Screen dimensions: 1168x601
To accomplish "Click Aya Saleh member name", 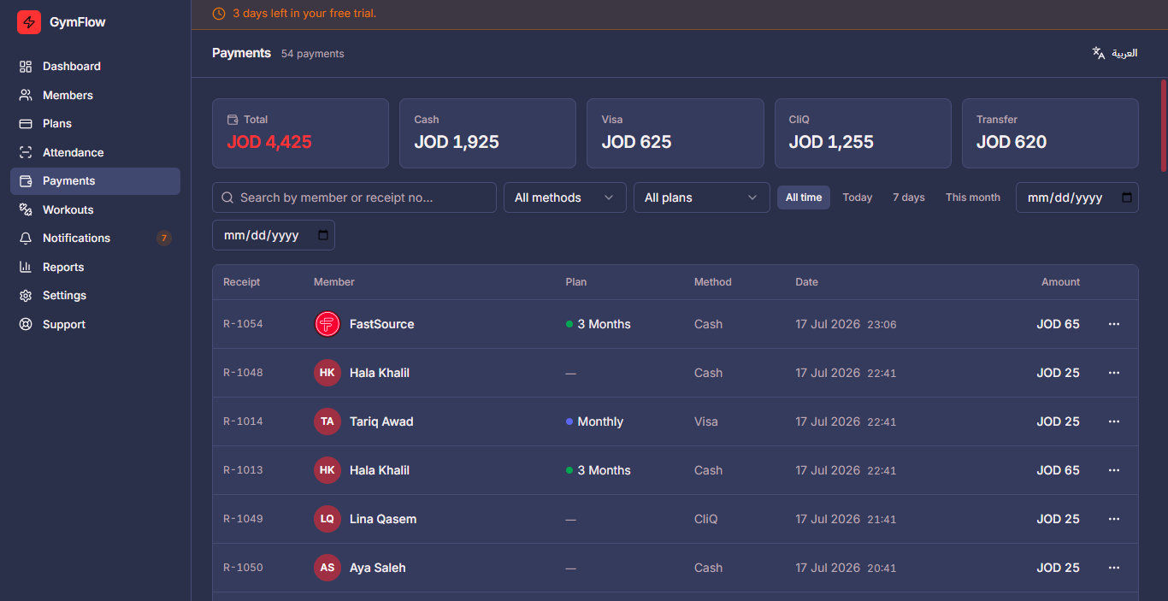I will click(x=378, y=568).
